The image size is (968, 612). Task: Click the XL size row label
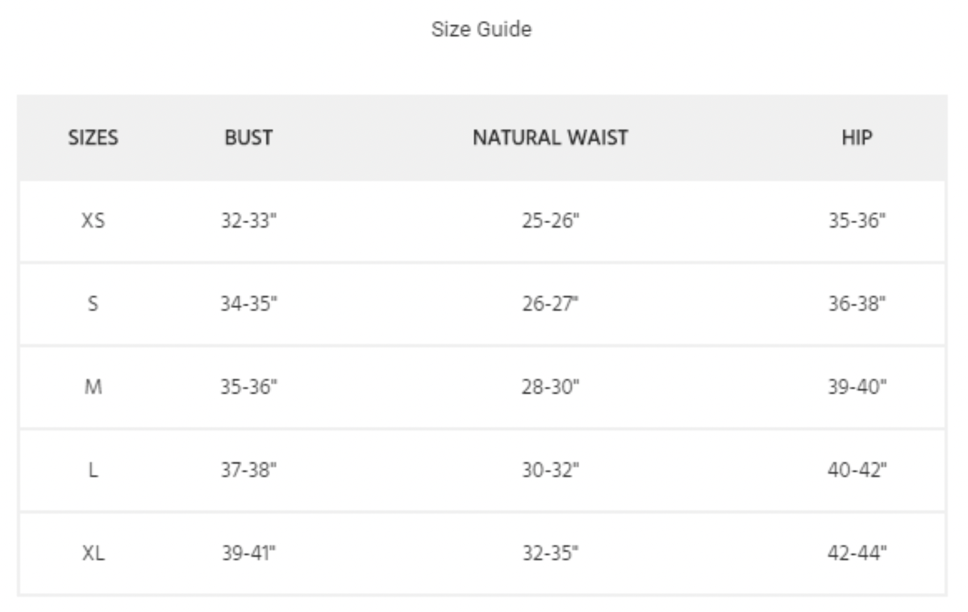pos(93,553)
